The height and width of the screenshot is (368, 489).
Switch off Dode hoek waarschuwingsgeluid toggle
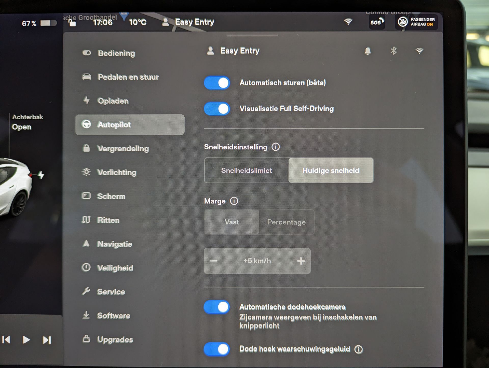pos(217,349)
